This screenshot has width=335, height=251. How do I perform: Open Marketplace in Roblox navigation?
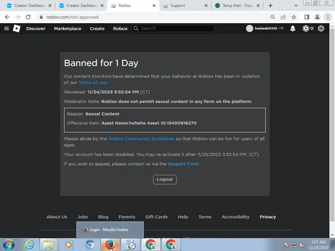click(67, 28)
